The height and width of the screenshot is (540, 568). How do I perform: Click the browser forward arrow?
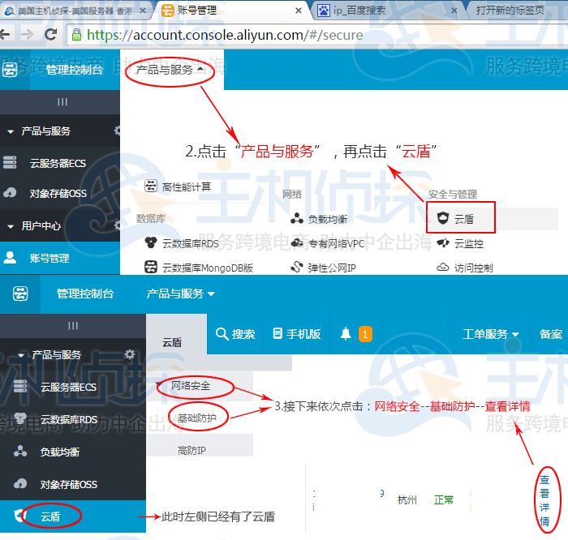[27, 35]
